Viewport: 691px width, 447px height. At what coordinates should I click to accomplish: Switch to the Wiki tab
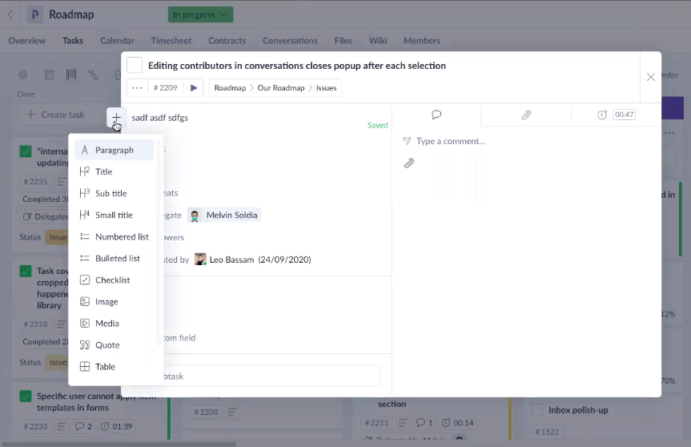coord(378,41)
